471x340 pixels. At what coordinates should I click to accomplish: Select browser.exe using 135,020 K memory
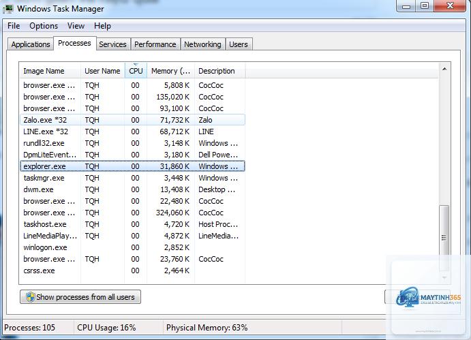click(132, 97)
